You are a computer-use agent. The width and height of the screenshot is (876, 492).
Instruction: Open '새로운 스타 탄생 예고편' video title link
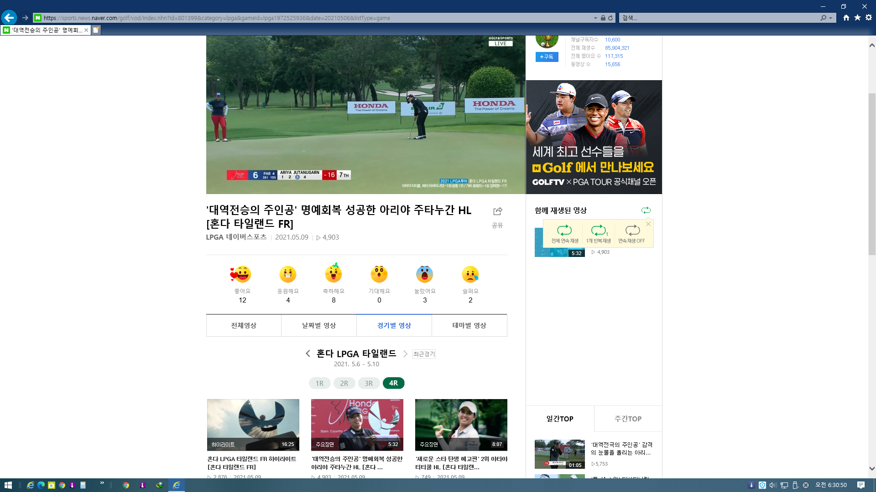pos(461,463)
